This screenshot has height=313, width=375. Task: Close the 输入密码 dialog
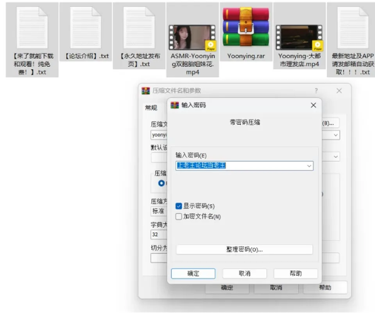pos(313,105)
